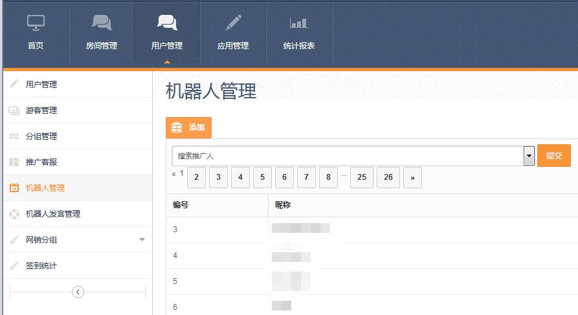Jump to page 5 in pagination
The width and height of the screenshot is (578, 315).
[x=262, y=177]
